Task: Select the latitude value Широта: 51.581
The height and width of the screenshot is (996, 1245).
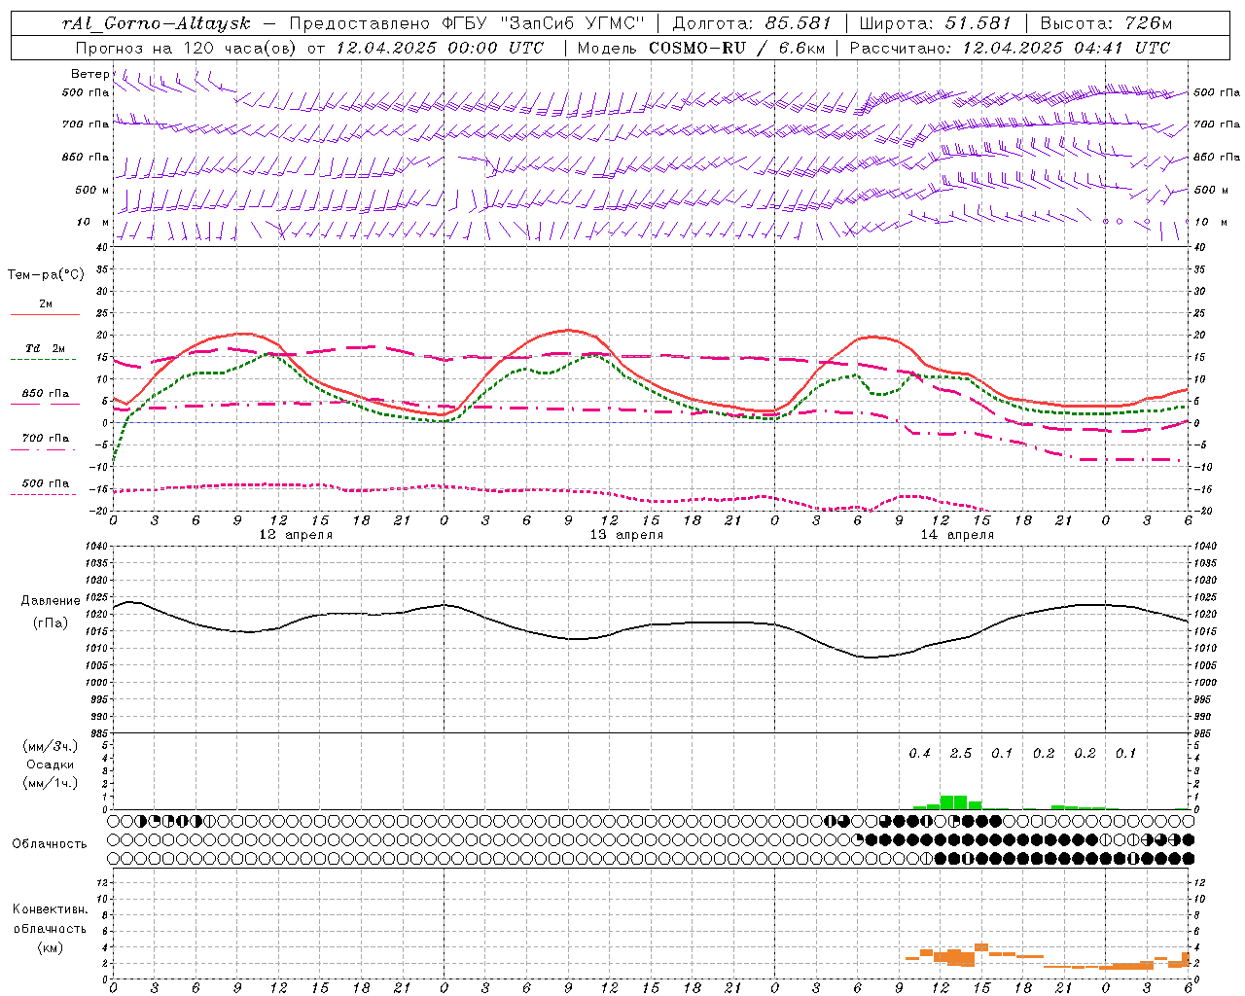Action: coord(935,23)
